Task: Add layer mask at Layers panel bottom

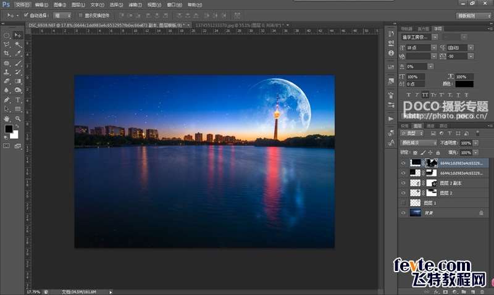Action: [445, 292]
